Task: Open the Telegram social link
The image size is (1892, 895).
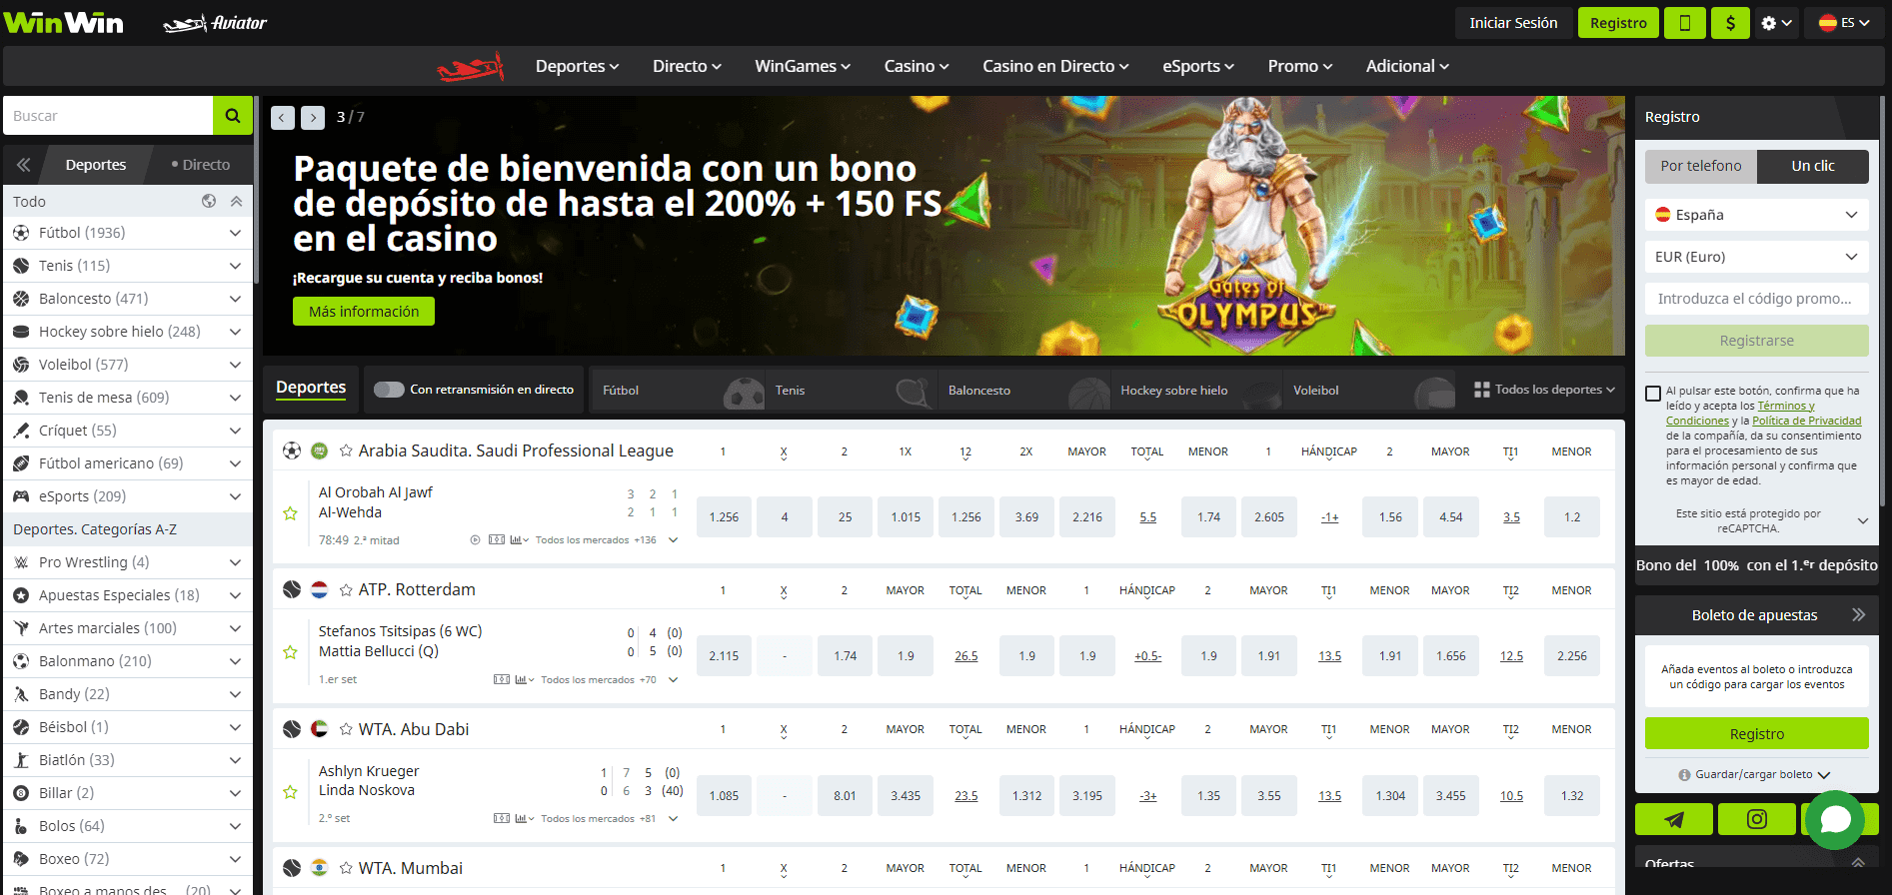Action: click(1674, 819)
